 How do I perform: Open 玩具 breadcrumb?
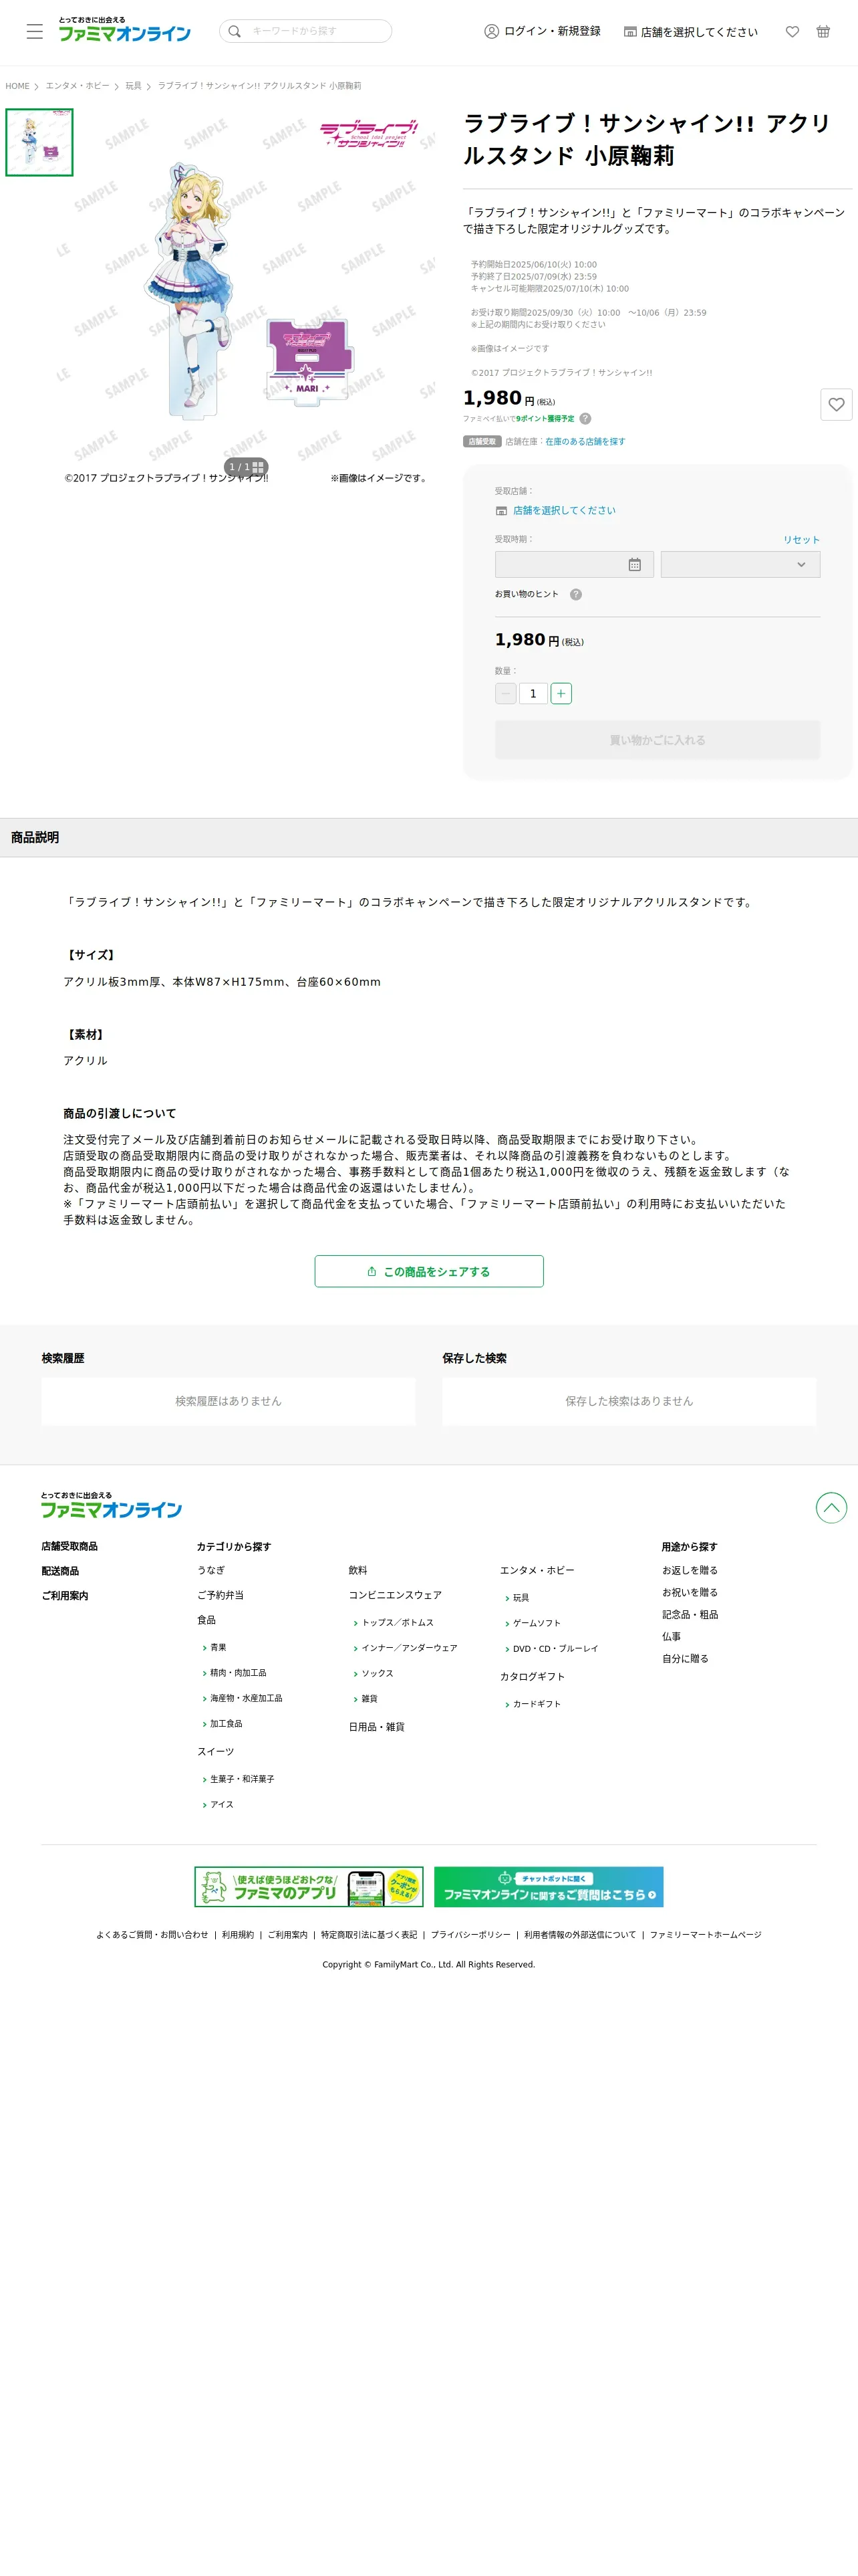(x=134, y=86)
